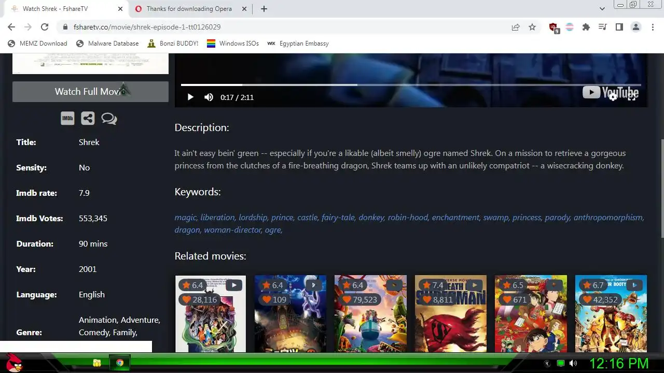
Task: Go back to the previous page
Action: (11, 27)
